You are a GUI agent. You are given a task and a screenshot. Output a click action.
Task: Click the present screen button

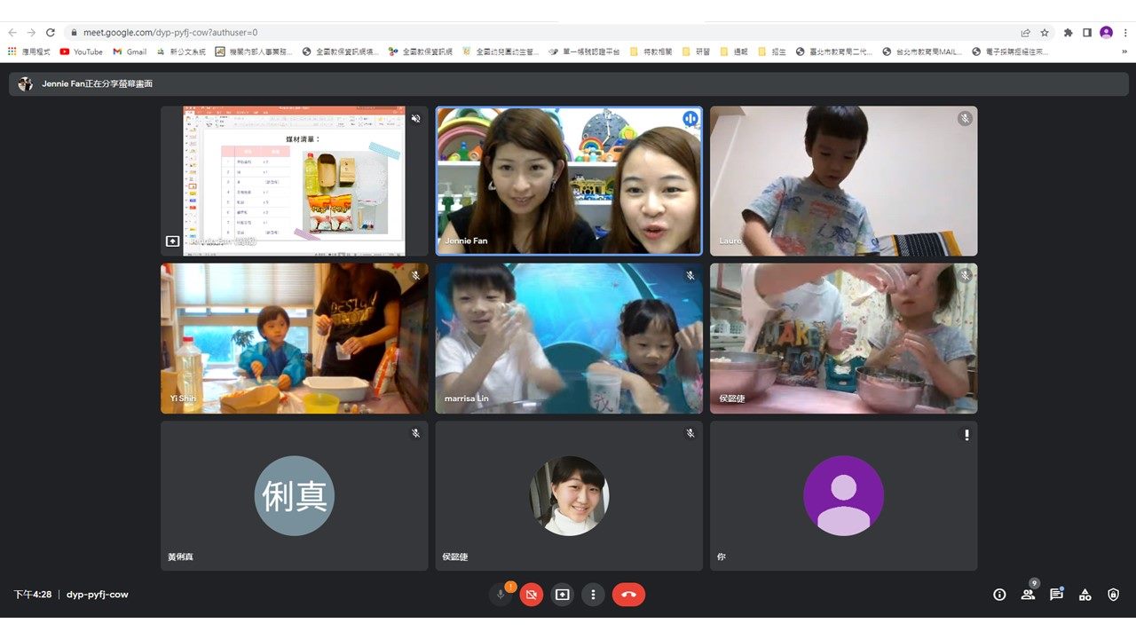(562, 595)
